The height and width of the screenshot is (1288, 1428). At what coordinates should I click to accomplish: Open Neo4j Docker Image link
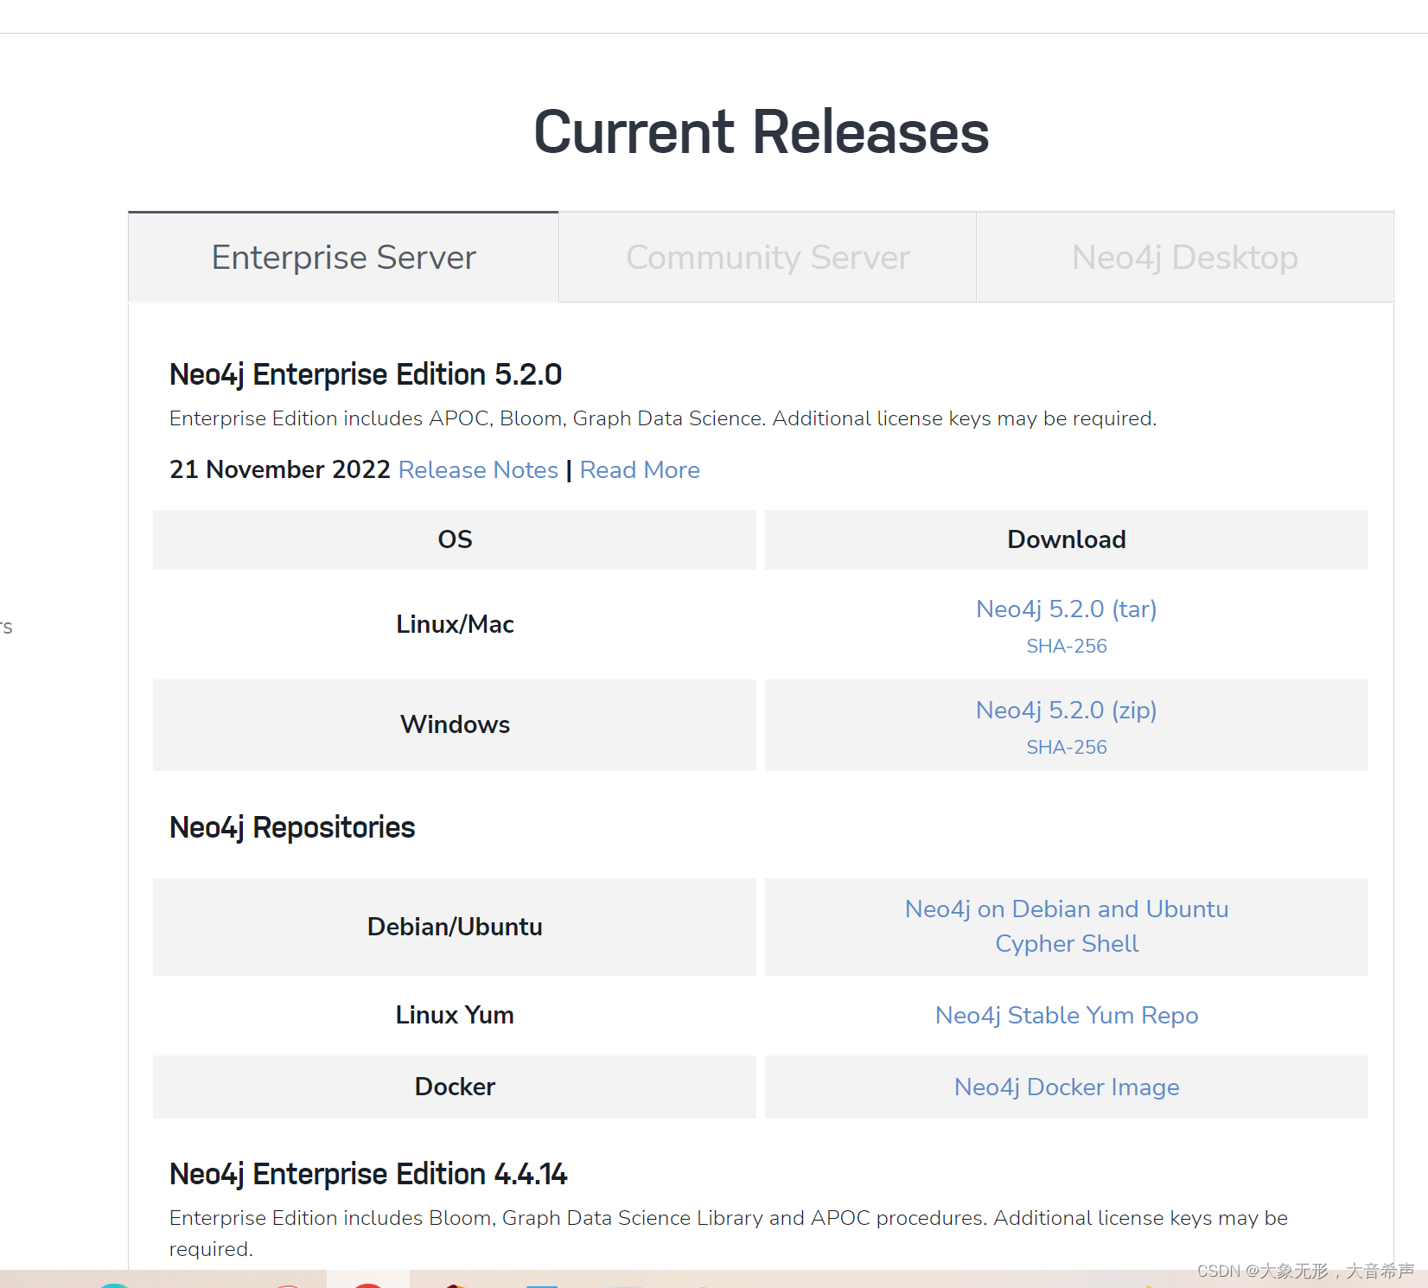1066,1087
